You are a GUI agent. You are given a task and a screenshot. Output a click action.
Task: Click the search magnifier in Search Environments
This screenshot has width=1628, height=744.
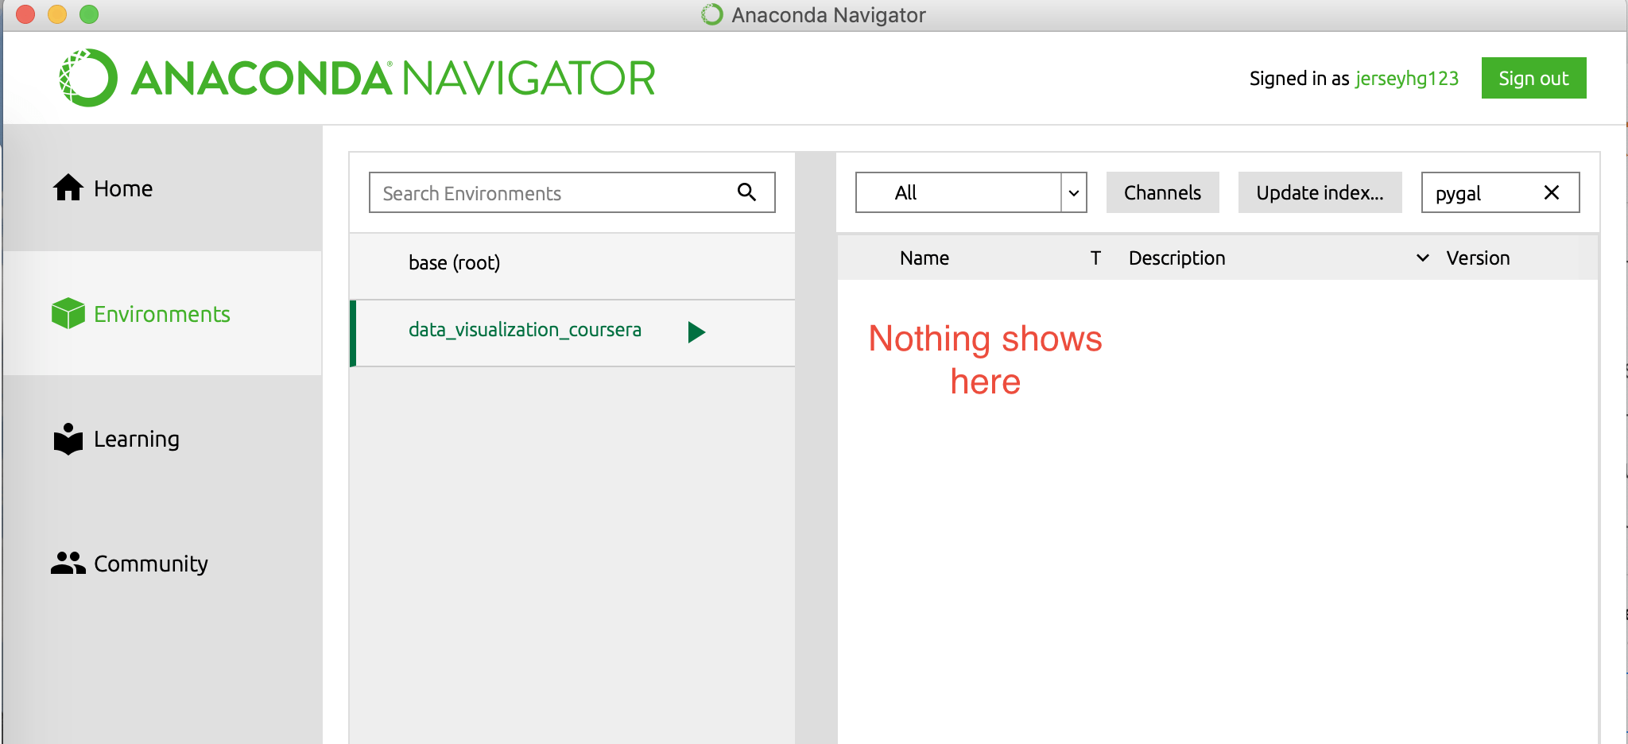point(746,192)
